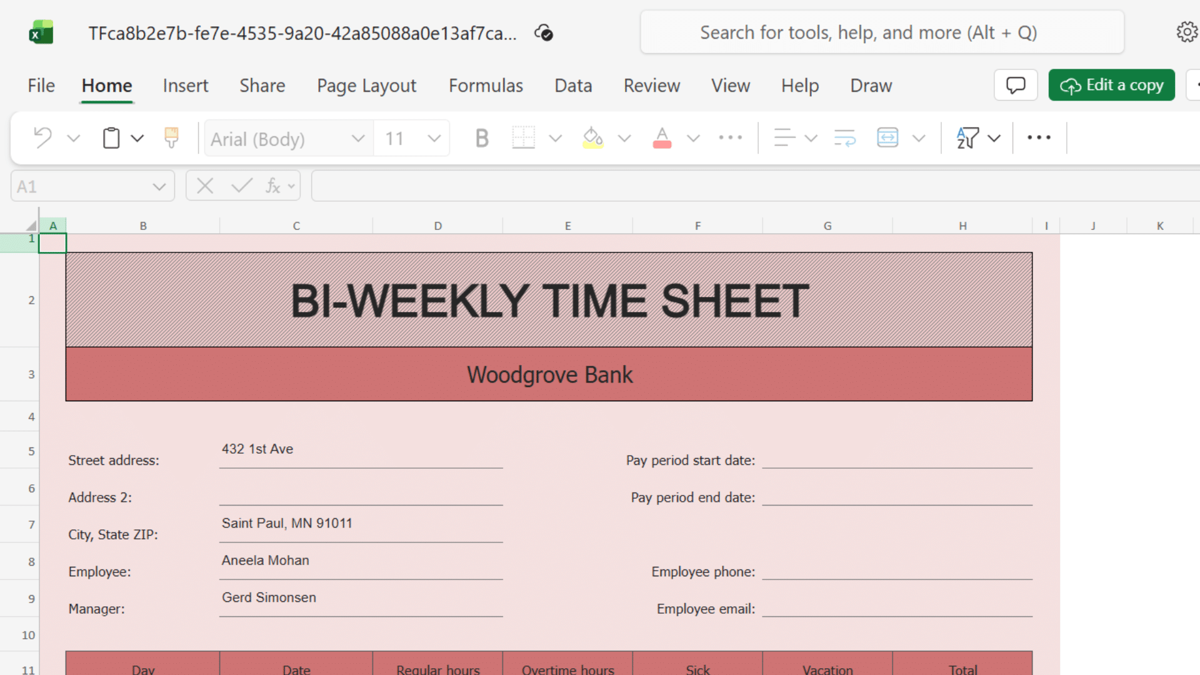Open the comments pane icon
The image size is (1200, 675).
coord(1016,85)
